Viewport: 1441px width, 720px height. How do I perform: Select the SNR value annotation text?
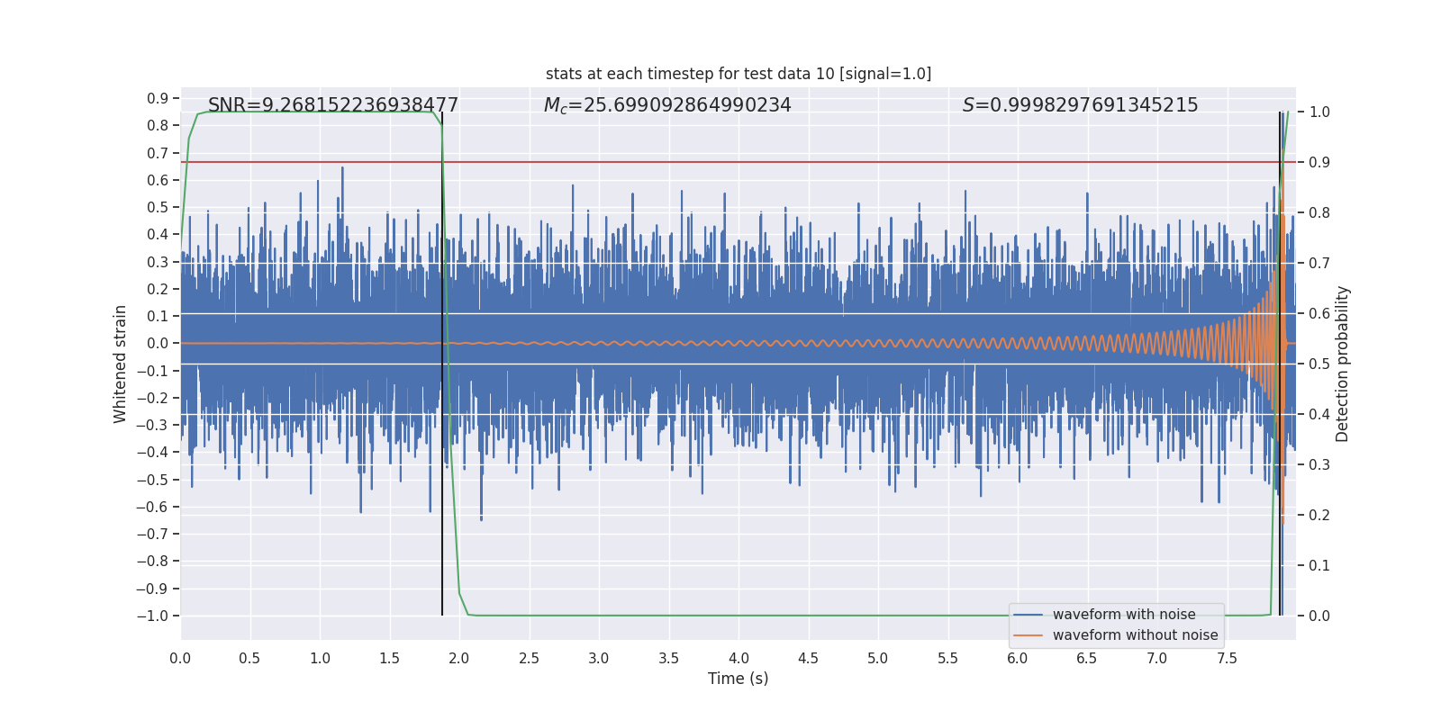(x=333, y=105)
